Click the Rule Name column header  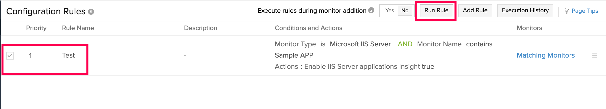click(x=78, y=28)
